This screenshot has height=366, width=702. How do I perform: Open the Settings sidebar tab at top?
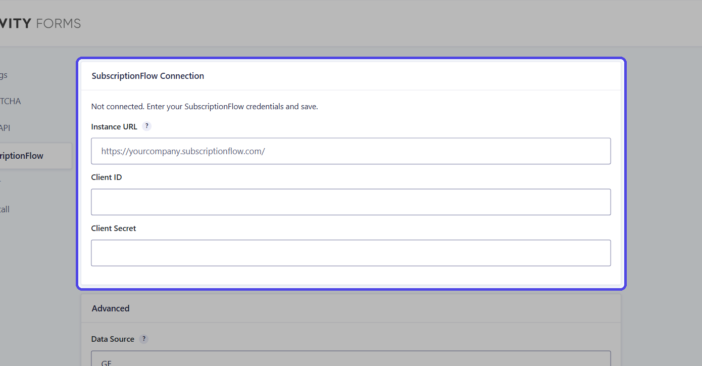click(4, 75)
